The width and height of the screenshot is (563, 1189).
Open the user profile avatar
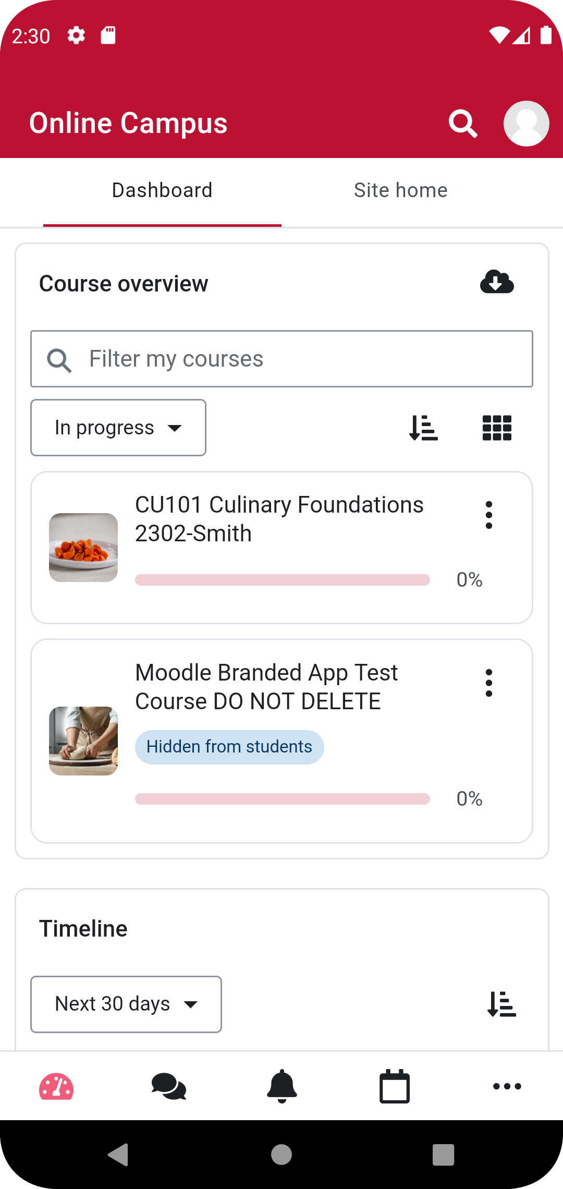click(x=526, y=124)
